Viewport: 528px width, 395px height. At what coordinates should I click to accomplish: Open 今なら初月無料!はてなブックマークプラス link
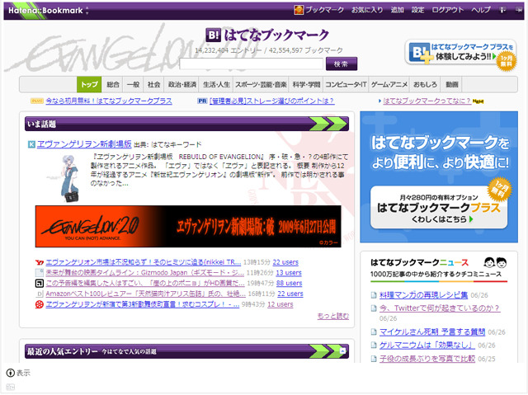click(109, 101)
